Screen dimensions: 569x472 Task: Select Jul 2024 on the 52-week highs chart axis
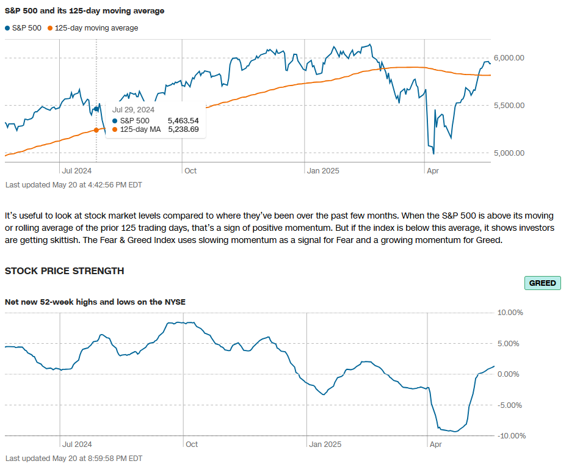[x=78, y=445]
